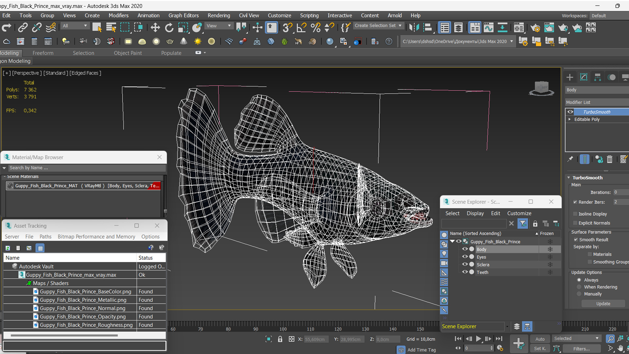Set TurboSmooth Iterations value stepper
629x354 pixels.
click(x=626, y=192)
